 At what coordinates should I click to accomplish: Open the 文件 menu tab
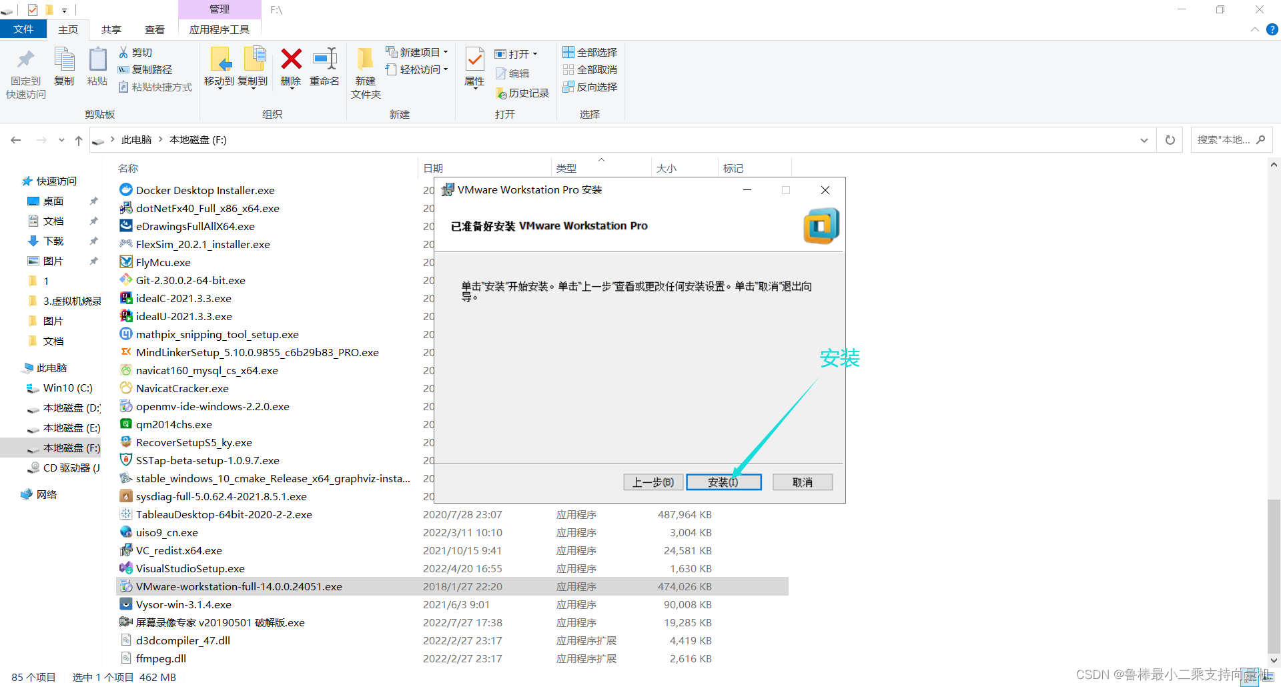point(23,29)
